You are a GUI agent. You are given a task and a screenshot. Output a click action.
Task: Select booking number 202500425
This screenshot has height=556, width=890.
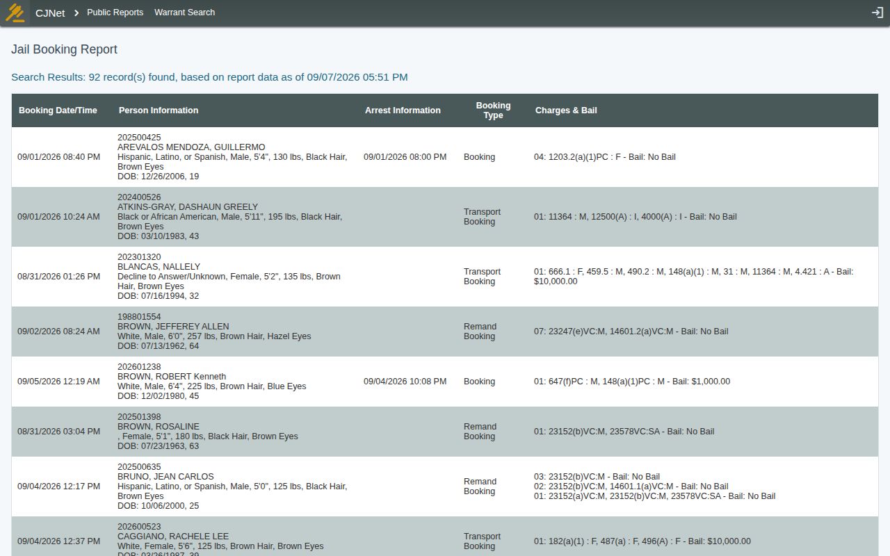(x=139, y=138)
